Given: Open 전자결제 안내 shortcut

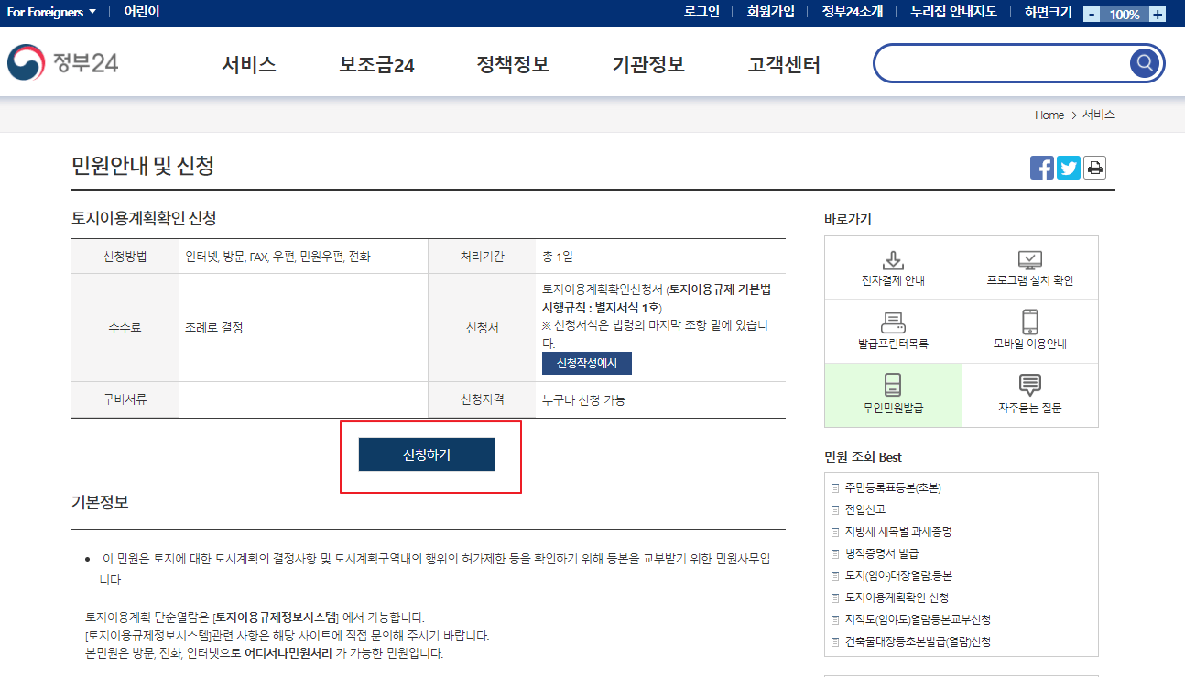Looking at the screenshot, I should point(893,268).
